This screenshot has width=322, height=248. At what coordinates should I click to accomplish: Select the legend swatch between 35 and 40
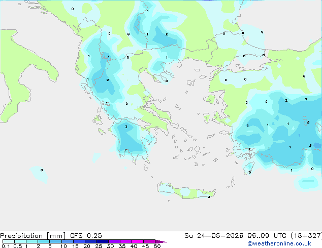[x=125, y=241]
